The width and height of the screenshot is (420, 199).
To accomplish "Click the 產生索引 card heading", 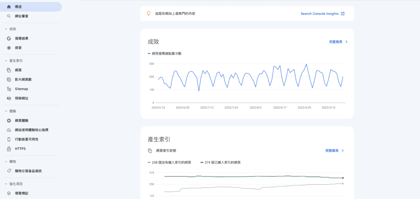I will pos(159,140).
